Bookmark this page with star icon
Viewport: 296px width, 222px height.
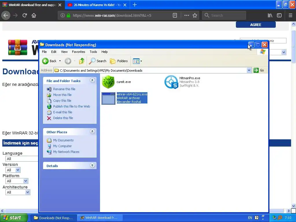pyautogui.click(x=195, y=16)
